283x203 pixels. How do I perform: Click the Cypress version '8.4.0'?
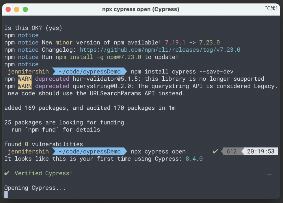pos(194,159)
